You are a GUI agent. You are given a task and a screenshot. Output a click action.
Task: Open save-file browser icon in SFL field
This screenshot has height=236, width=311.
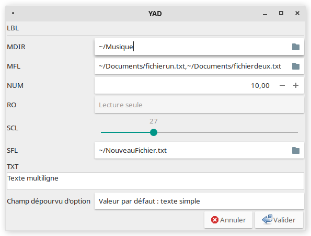click(x=296, y=151)
